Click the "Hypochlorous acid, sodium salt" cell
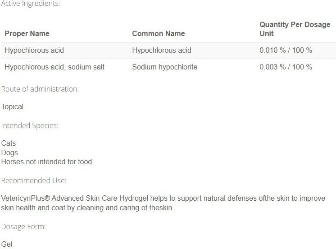 (x=54, y=67)
